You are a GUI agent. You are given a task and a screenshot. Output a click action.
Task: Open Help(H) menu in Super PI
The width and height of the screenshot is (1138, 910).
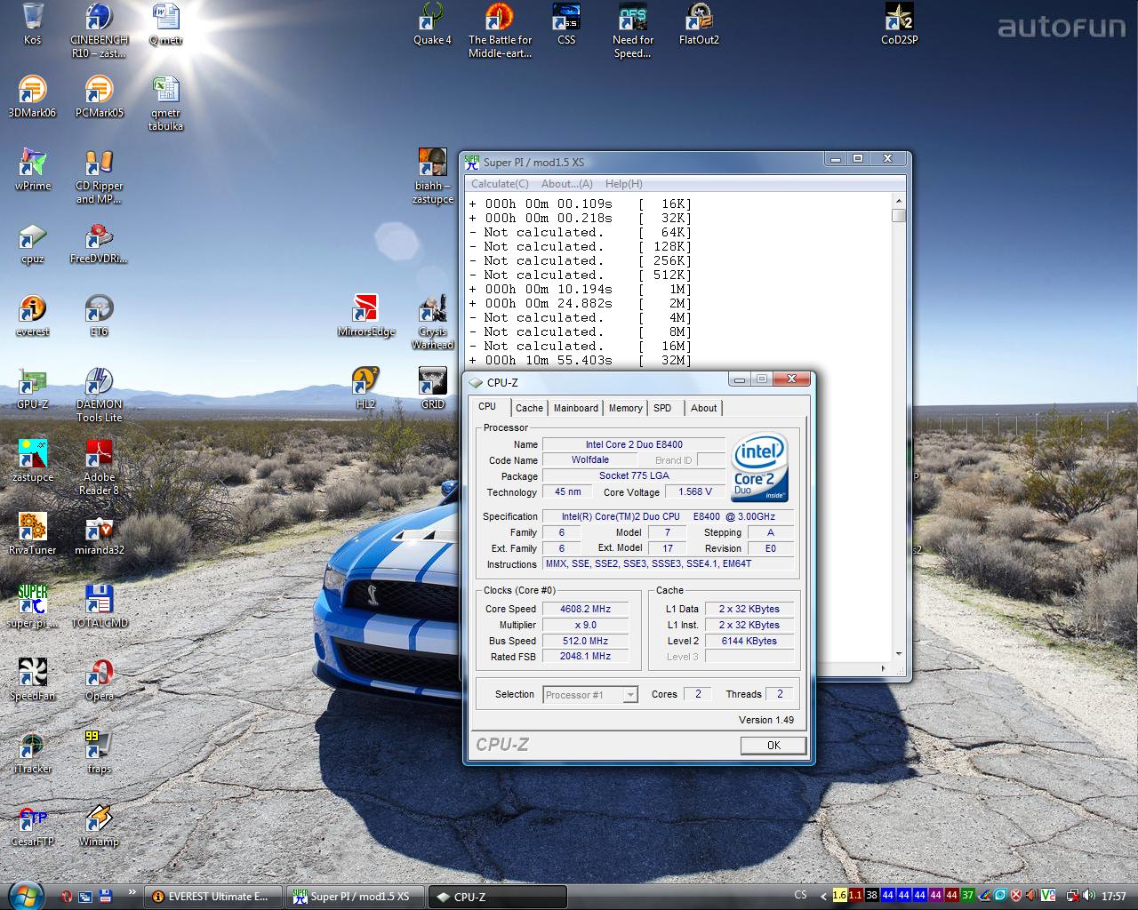[x=623, y=184]
